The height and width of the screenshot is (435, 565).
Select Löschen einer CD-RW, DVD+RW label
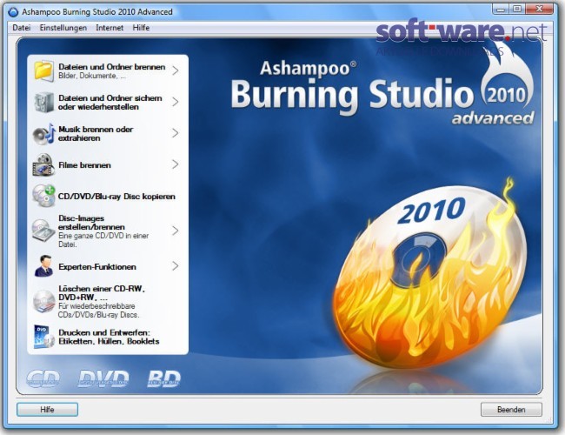pos(102,293)
